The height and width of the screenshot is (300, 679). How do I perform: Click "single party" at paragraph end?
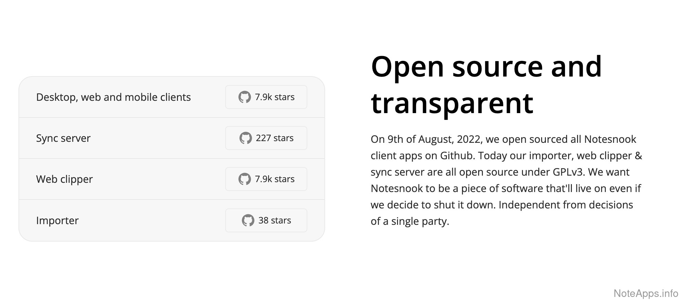pos(419,221)
